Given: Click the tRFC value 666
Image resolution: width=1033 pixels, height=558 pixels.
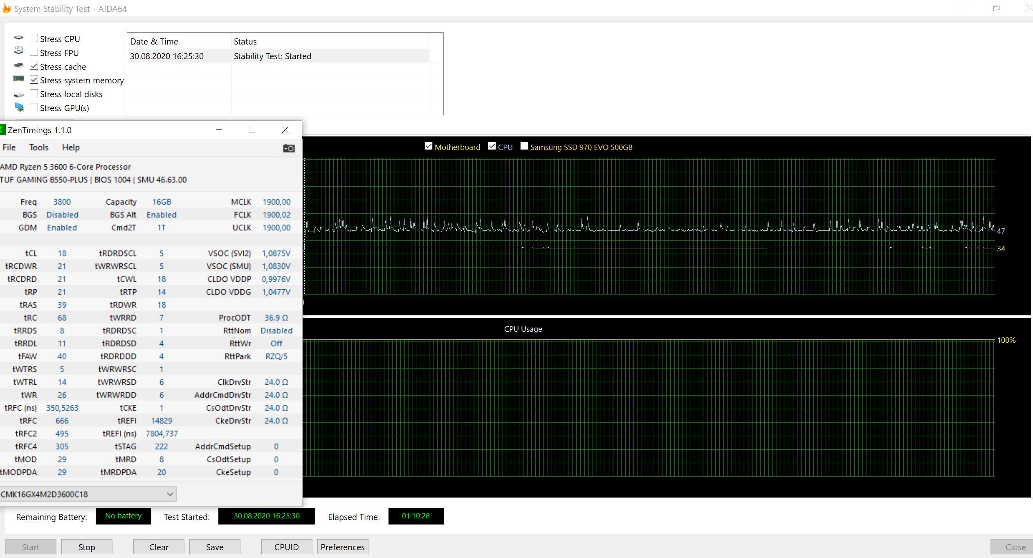Looking at the screenshot, I should point(62,420).
